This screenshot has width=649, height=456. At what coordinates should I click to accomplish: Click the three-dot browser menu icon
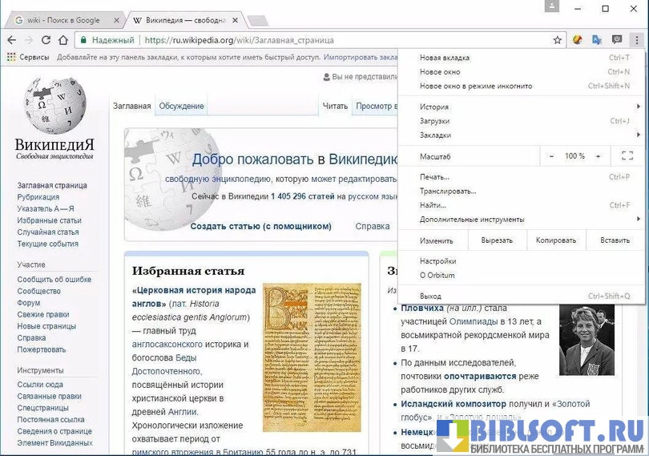tap(636, 40)
